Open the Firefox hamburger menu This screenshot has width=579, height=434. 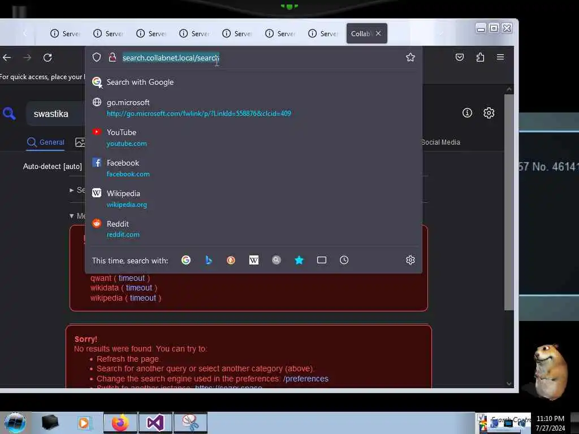500,57
